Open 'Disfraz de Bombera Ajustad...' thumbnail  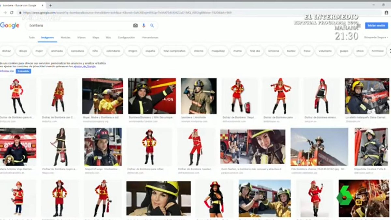tap(196, 147)
